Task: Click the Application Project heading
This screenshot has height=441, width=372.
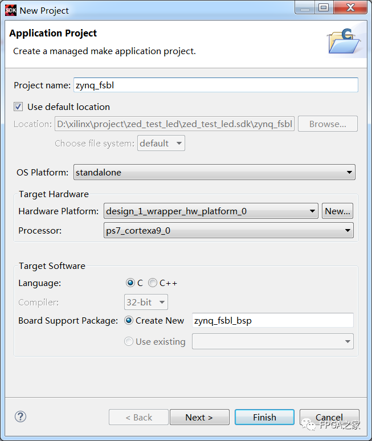Action: tap(53, 33)
